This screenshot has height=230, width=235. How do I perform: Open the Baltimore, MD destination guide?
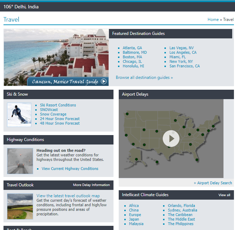[x=135, y=52]
